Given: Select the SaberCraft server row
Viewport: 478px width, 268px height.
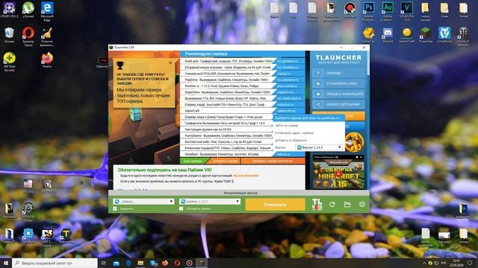Looking at the screenshot, I should coord(229,111).
